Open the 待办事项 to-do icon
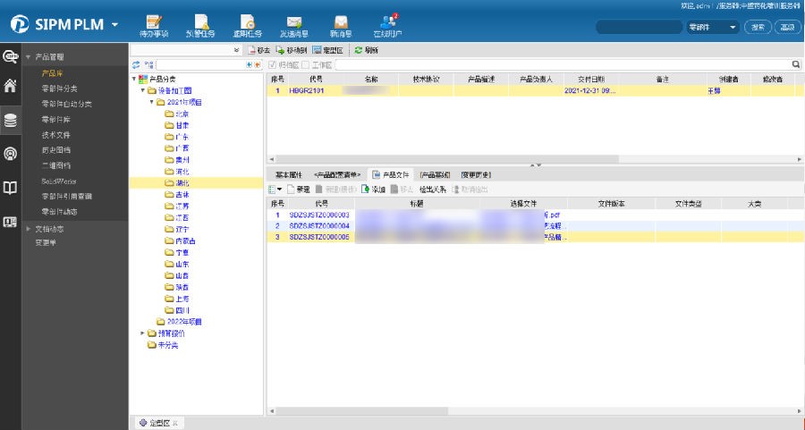The height and width of the screenshot is (430, 805). (x=153, y=25)
